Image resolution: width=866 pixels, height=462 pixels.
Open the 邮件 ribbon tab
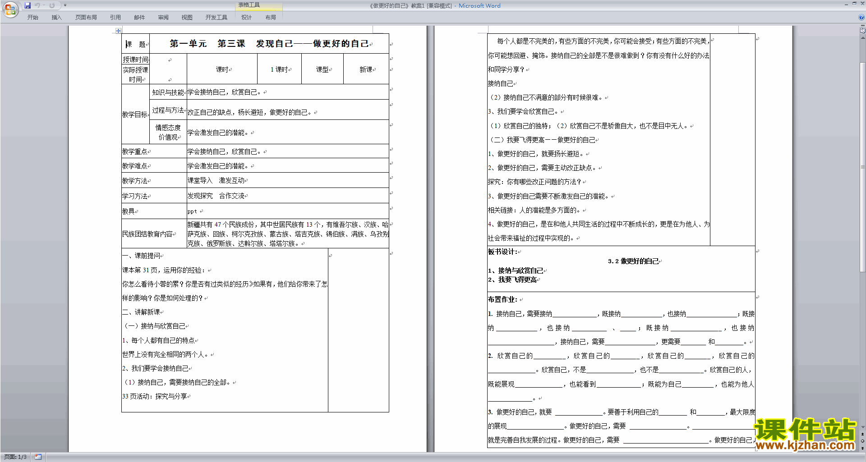(139, 18)
